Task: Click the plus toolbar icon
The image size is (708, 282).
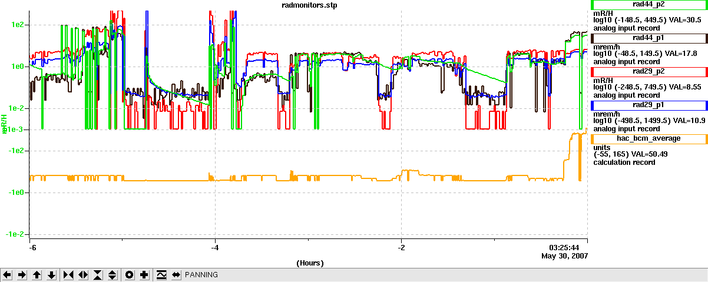Action: click(x=144, y=275)
